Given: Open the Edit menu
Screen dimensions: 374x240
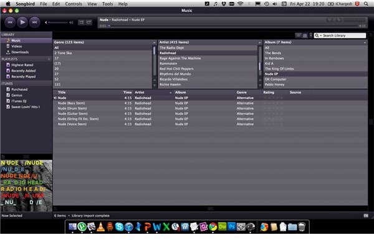Looking at the screenshot, I should (56, 4).
